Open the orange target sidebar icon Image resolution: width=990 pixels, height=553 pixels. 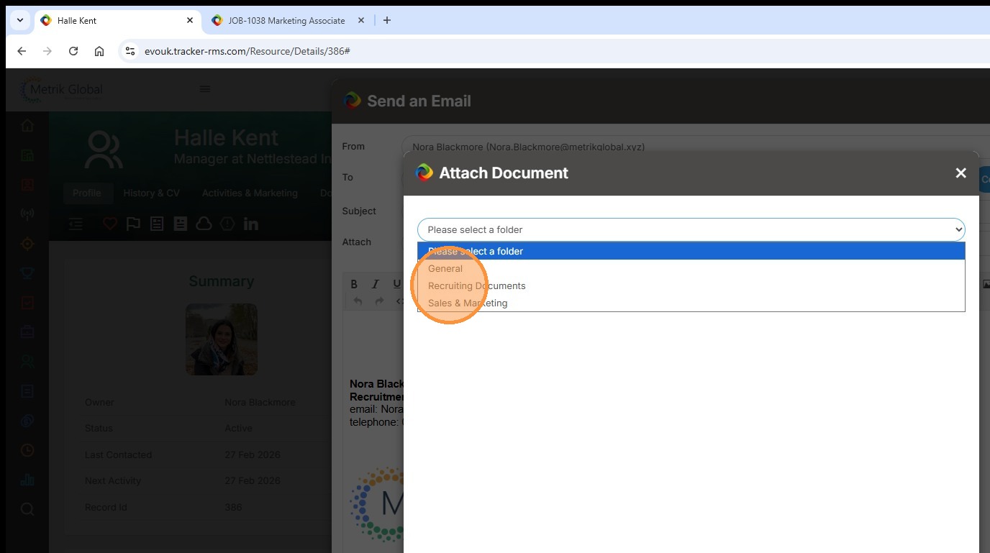point(27,244)
